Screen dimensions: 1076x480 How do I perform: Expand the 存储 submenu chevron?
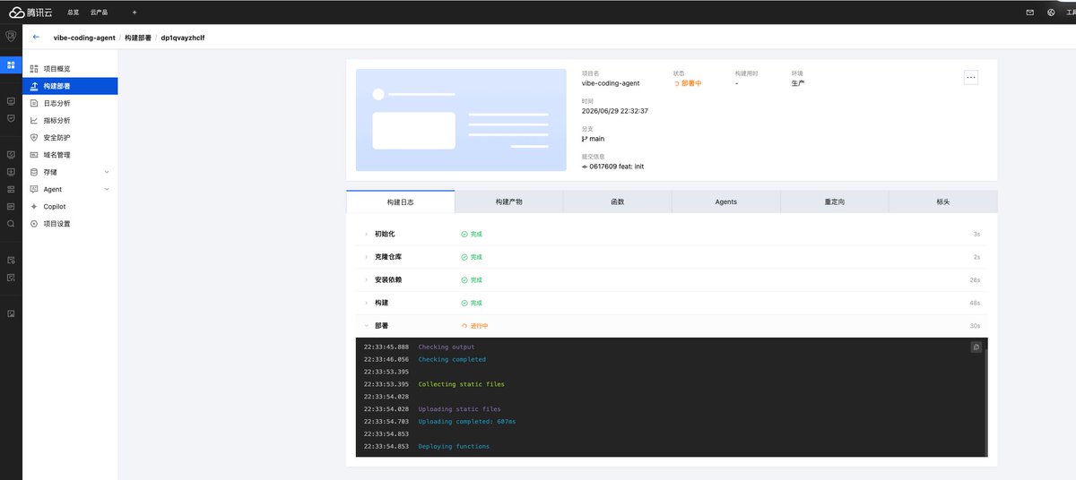pos(107,172)
